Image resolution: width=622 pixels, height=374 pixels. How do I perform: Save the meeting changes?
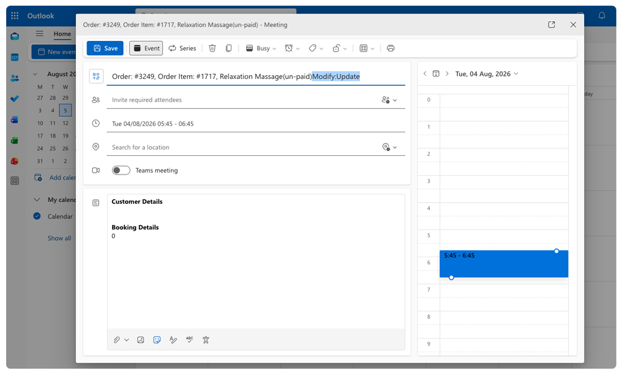tap(105, 48)
